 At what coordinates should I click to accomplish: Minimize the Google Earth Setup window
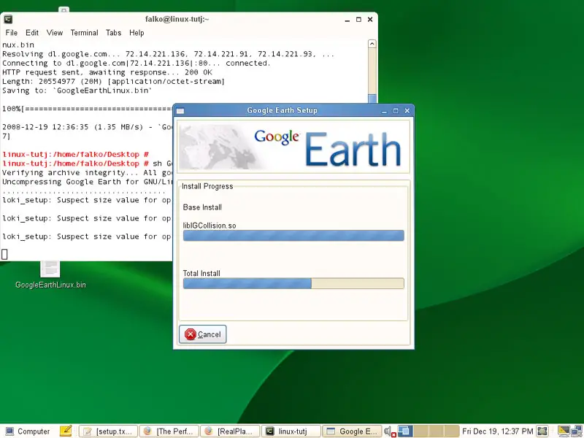384,111
